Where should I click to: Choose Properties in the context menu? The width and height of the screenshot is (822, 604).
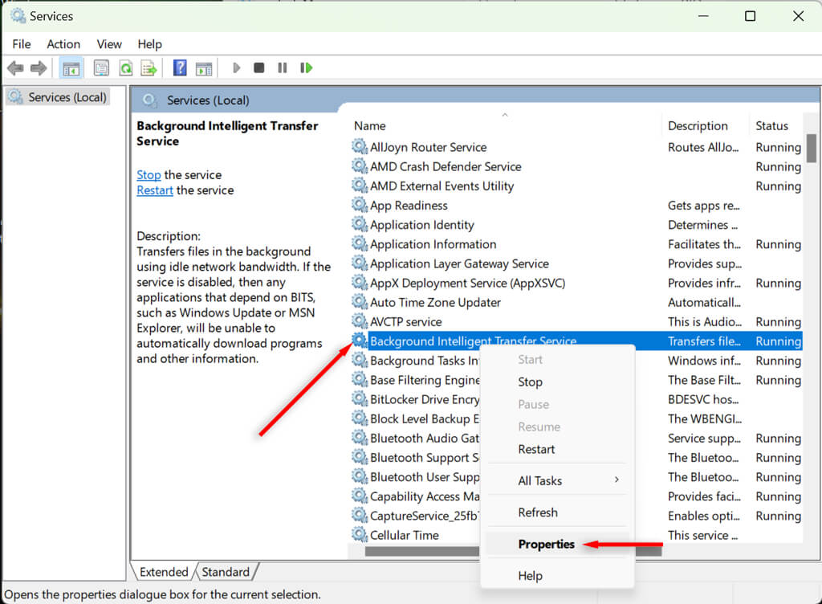tap(546, 544)
